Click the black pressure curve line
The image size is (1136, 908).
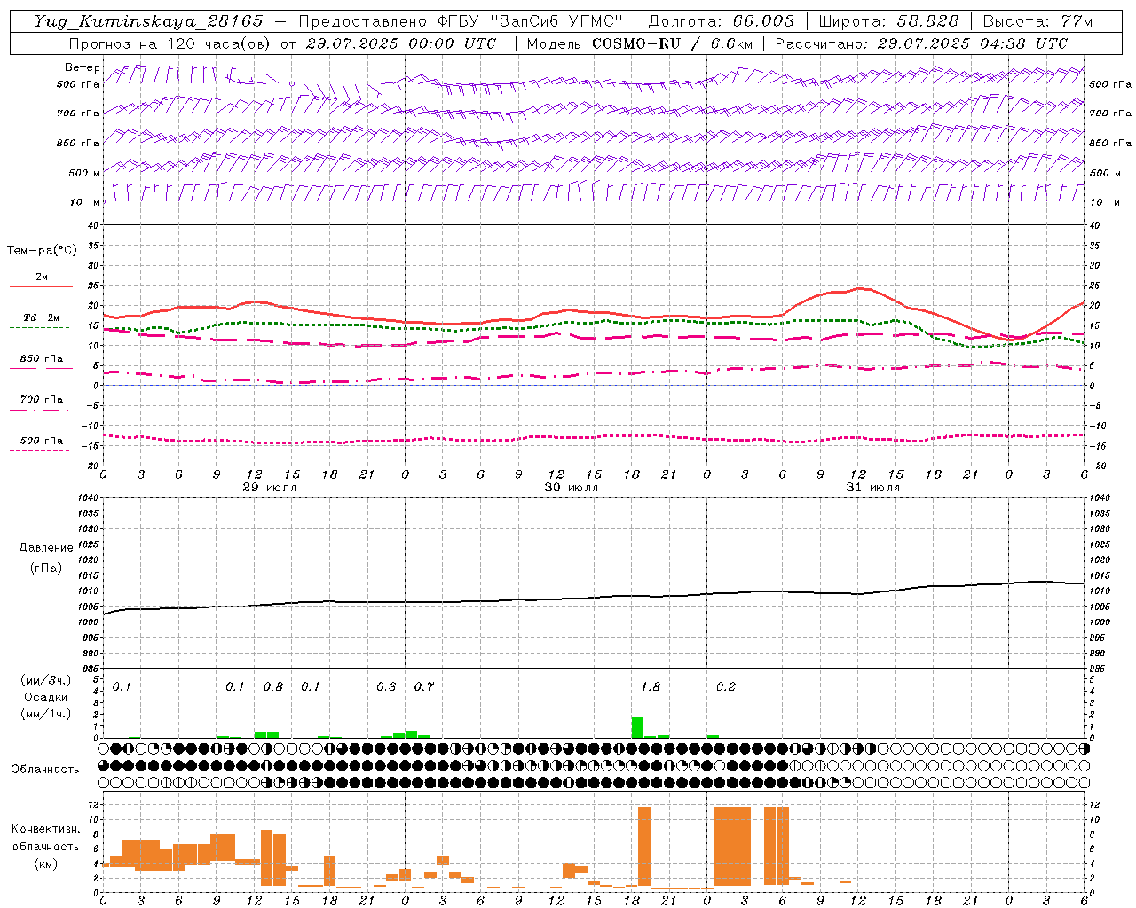click(x=595, y=599)
